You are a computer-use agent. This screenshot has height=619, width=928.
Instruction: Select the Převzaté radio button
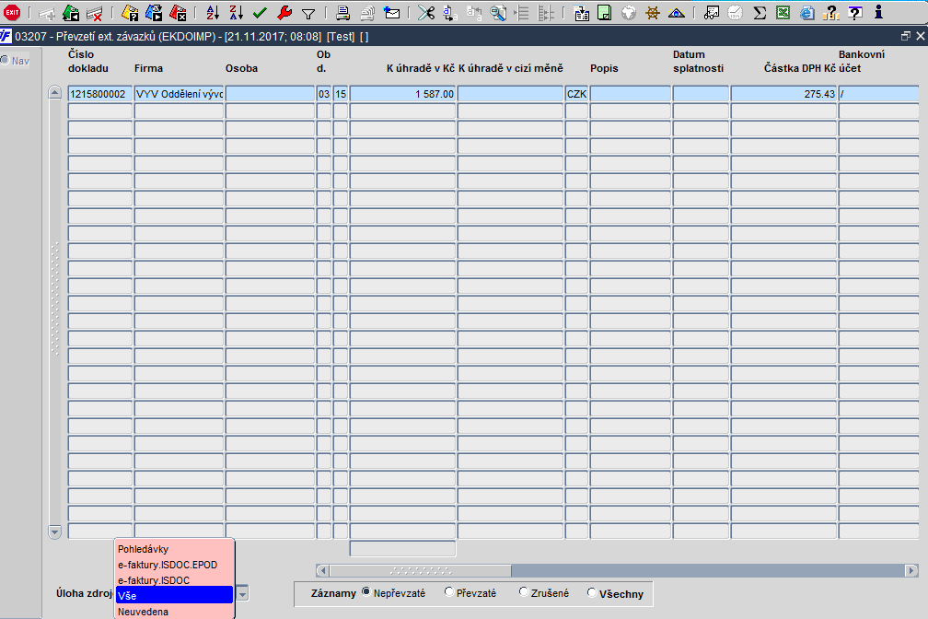pos(448,591)
